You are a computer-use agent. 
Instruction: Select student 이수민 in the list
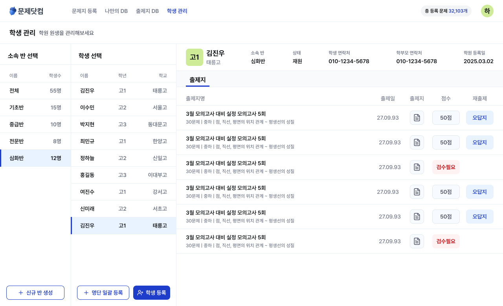tap(123, 107)
